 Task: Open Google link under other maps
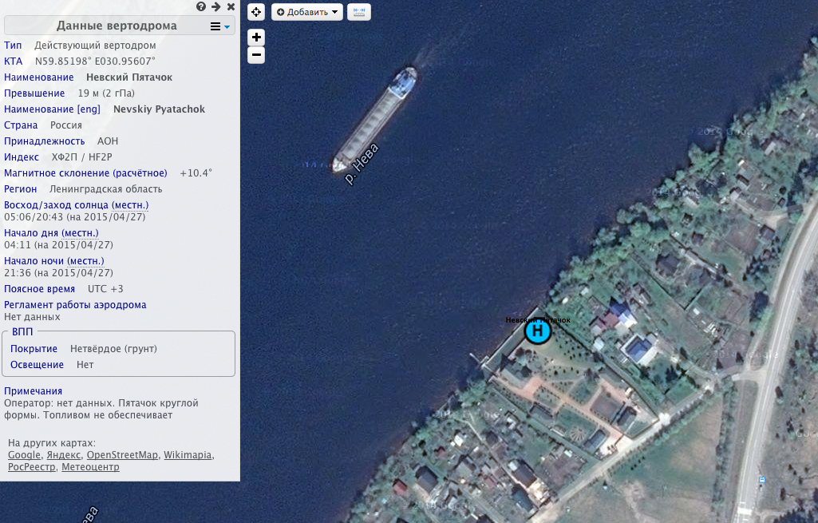[23, 455]
